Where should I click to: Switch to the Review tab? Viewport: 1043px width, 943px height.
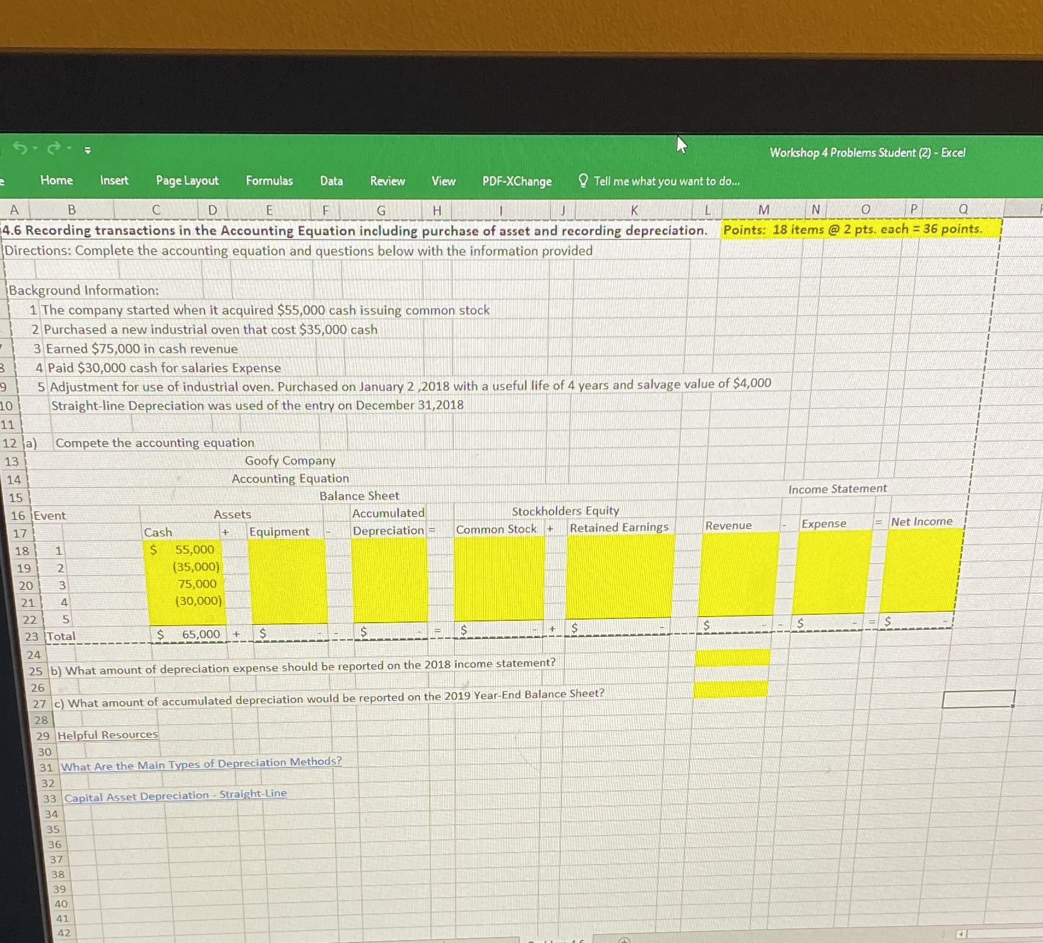tap(387, 181)
